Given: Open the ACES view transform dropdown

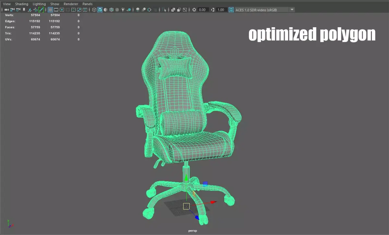Looking at the screenshot, I should pyautogui.click(x=291, y=10).
